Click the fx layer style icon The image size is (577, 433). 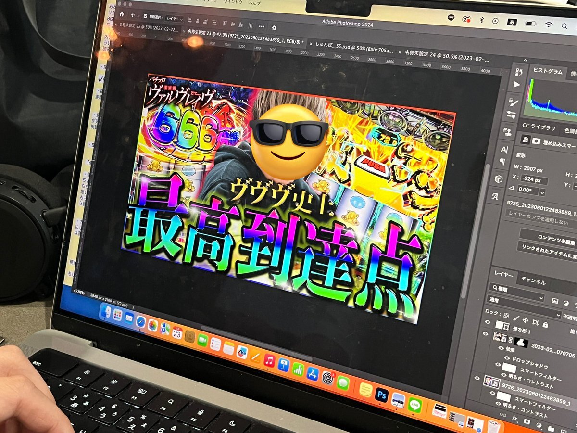point(515,419)
